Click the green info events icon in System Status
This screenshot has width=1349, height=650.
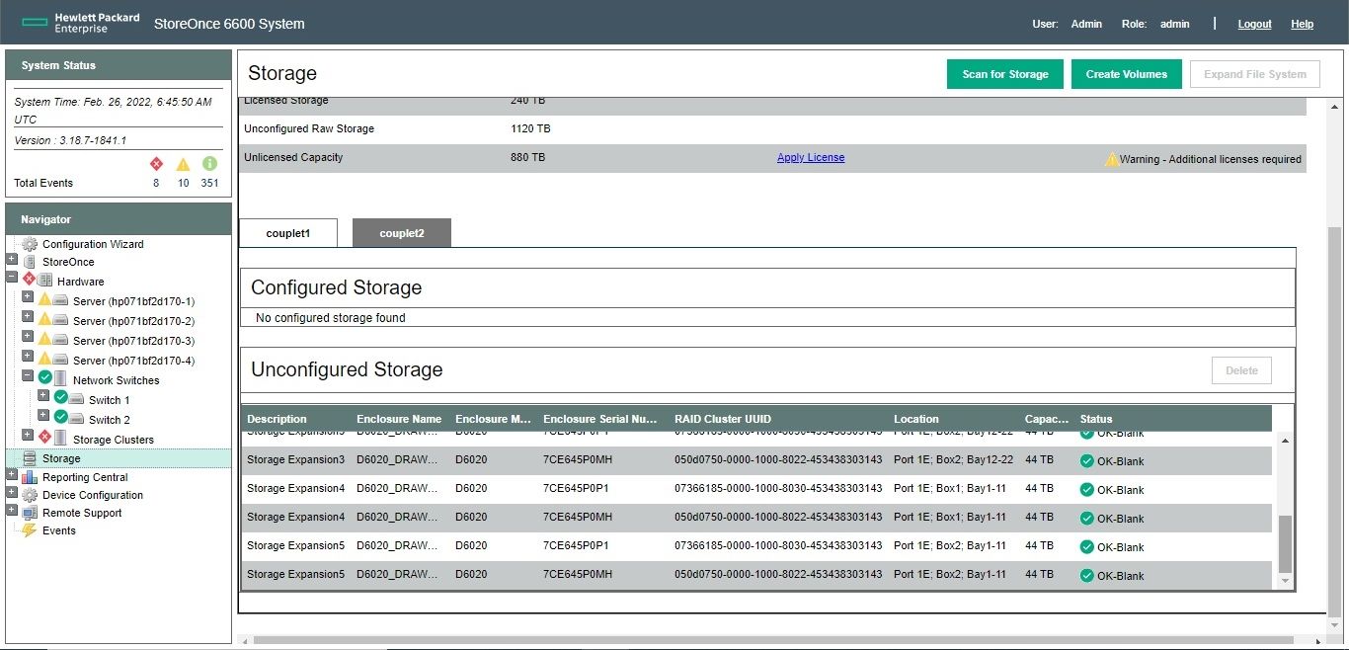(x=209, y=164)
